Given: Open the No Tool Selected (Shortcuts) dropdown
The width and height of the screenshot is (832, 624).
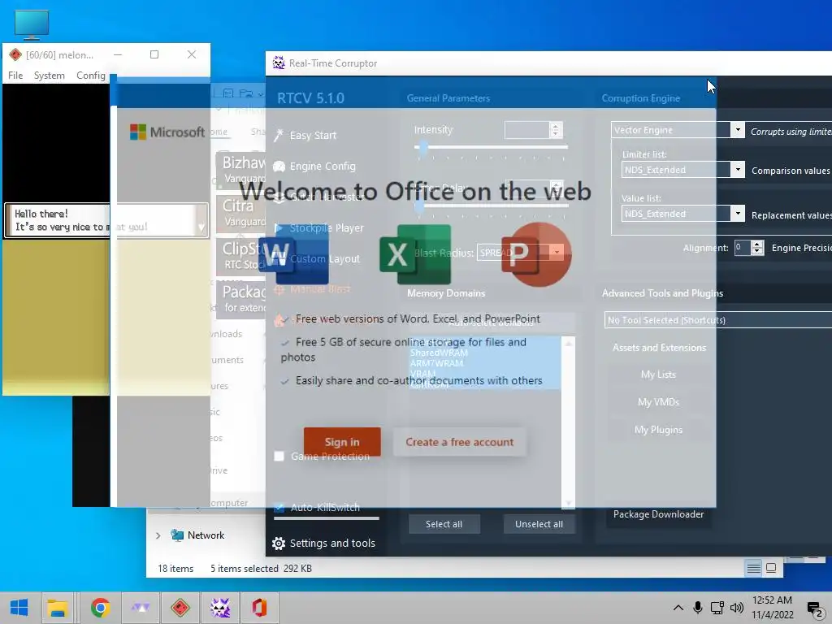Looking at the screenshot, I should point(718,320).
